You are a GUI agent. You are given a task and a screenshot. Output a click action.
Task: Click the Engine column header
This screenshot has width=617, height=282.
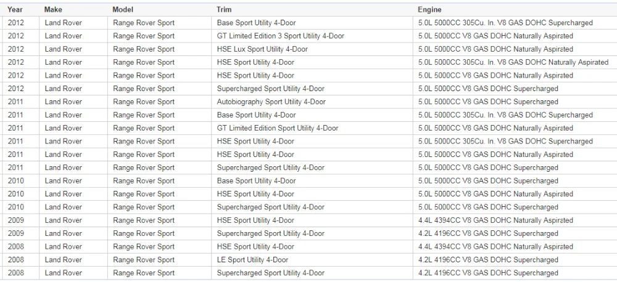pyautogui.click(x=429, y=9)
